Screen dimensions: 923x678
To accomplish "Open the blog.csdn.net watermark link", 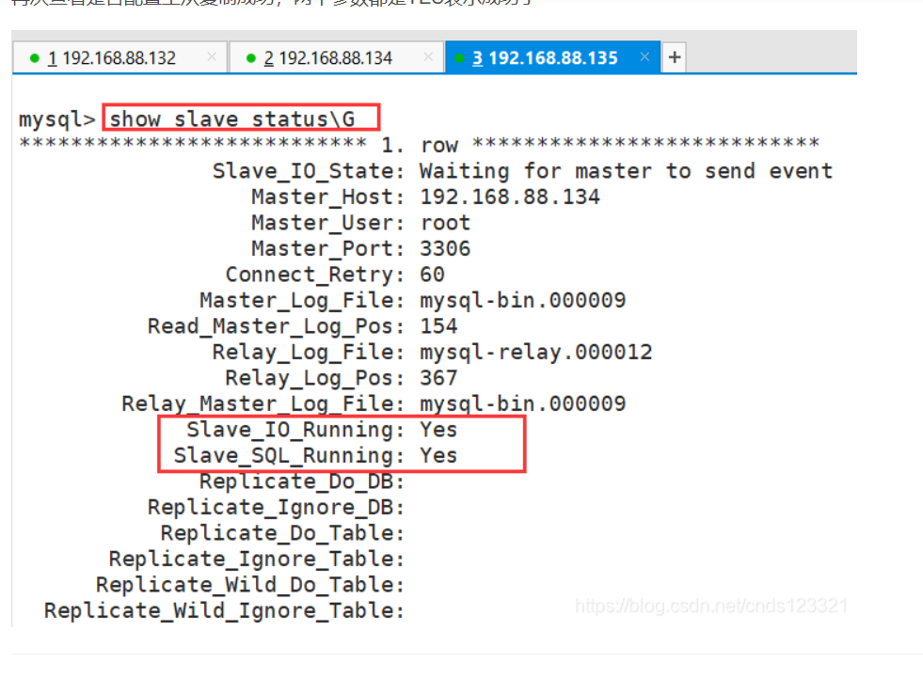I will coord(711,607).
